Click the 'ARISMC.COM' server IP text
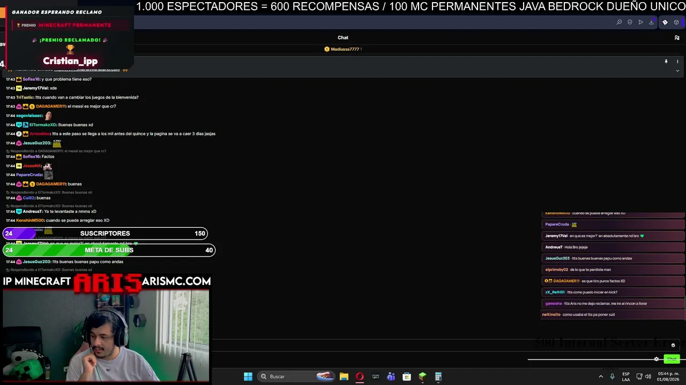This screenshot has height=385, width=686. (x=176, y=281)
